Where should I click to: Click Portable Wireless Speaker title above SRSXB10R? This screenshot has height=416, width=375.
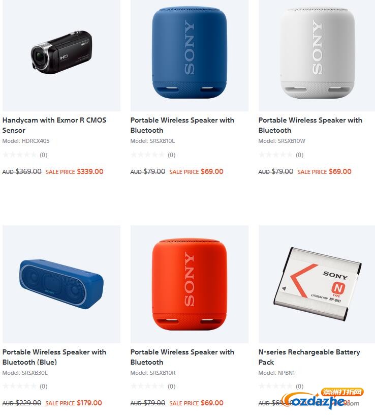click(x=182, y=357)
